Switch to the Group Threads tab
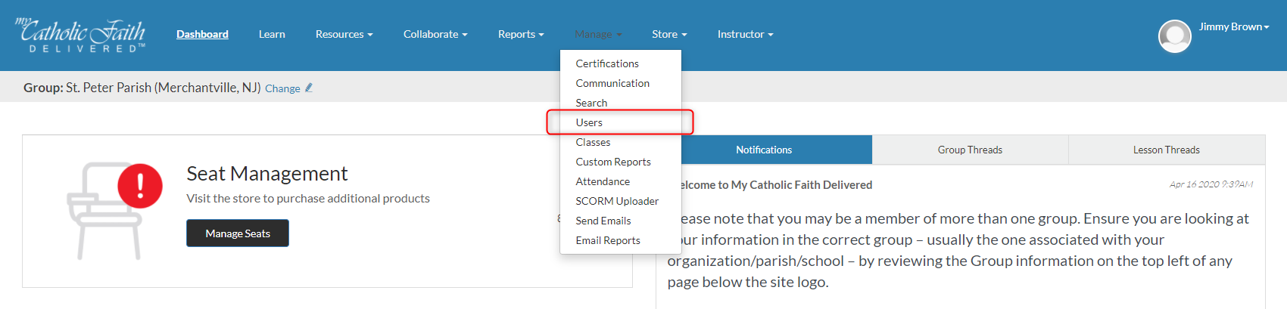1287x309 pixels. tap(970, 150)
